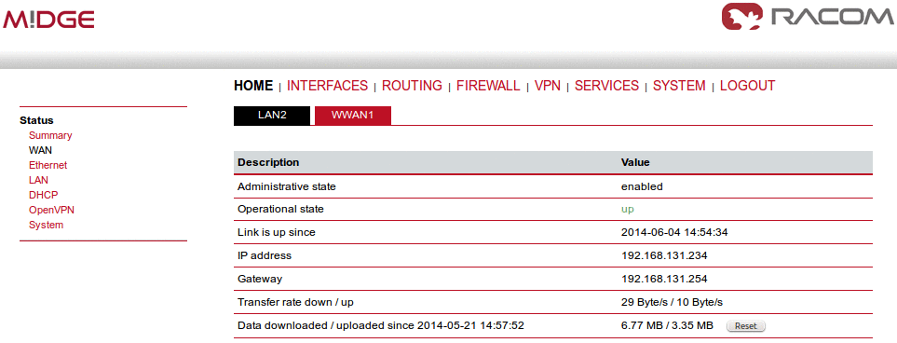This screenshot has width=897, height=343.
Task: Open the DHCP status page
Action: click(44, 195)
